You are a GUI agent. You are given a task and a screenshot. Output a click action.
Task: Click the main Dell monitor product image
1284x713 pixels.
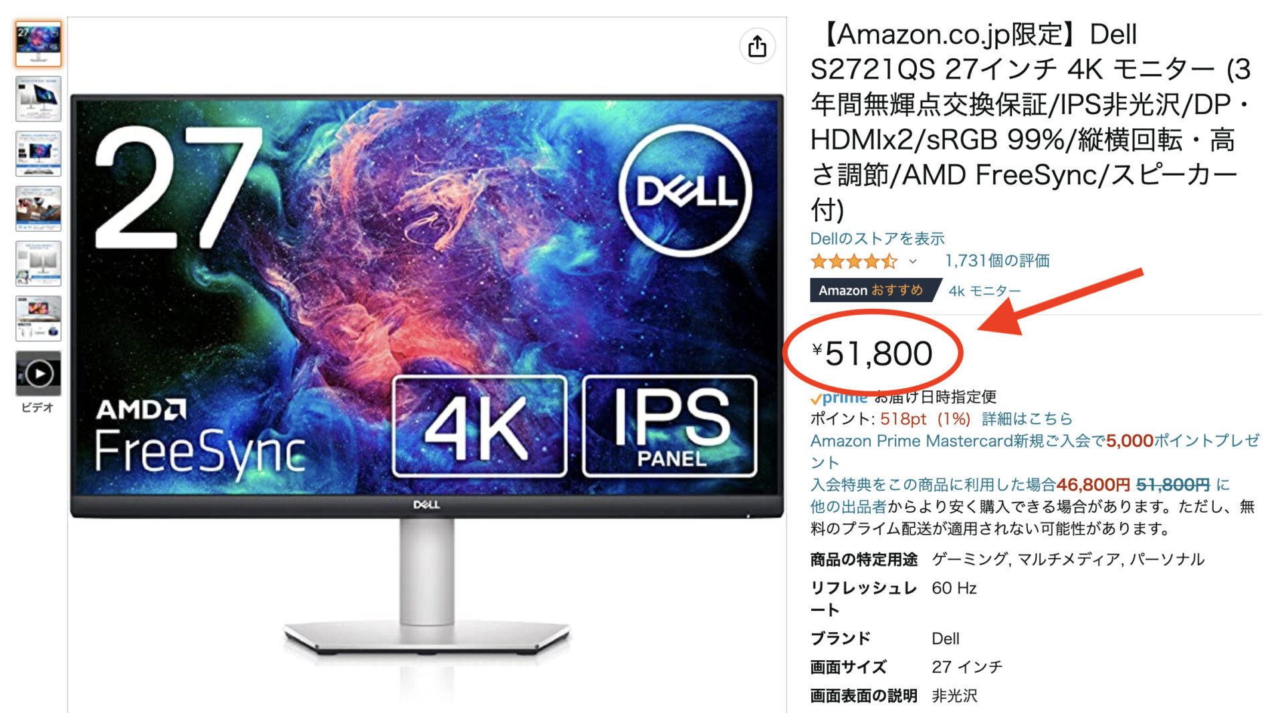pos(427,374)
